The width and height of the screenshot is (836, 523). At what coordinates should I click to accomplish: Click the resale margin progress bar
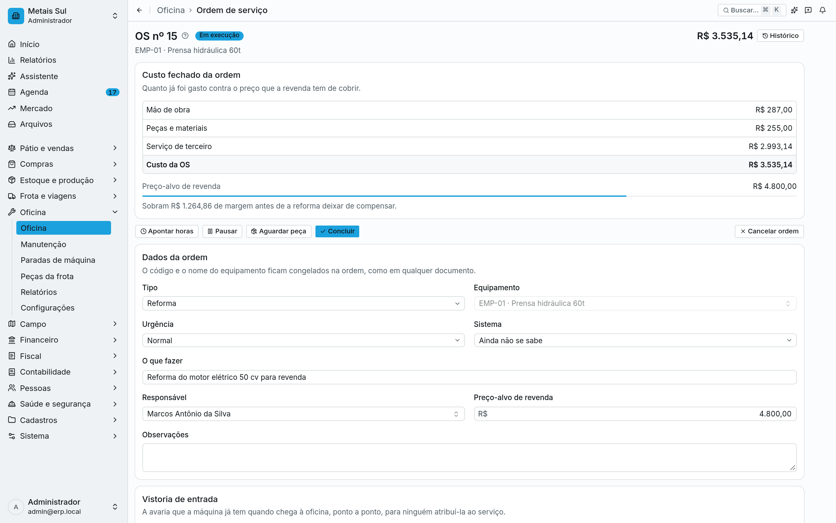(469, 196)
